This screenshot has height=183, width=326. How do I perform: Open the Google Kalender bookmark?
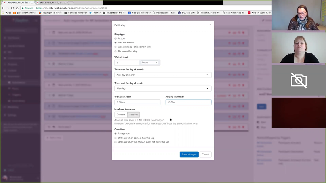pyautogui.click(x=139, y=13)
